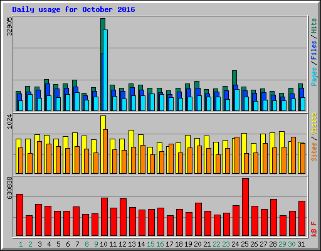Click the red KB bar for day 28
Viewport: 321px width, 251px height.
tap(273, 217)
